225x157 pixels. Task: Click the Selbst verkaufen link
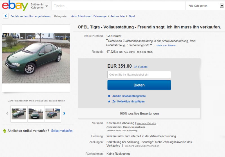pyautogui.click(x=62, y=131)
